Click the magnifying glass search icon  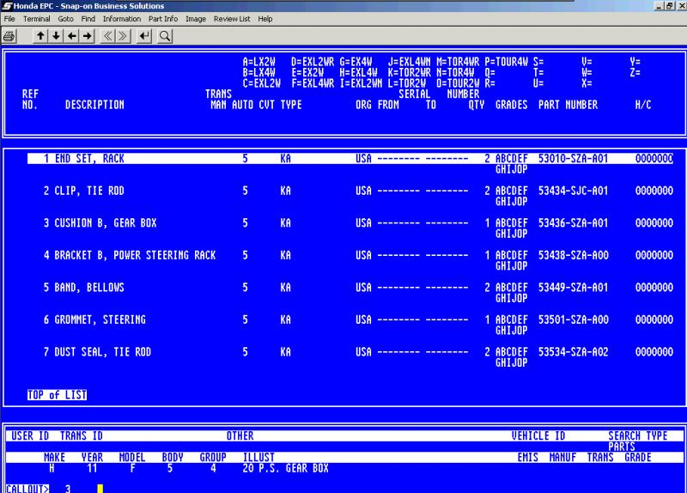165,36
